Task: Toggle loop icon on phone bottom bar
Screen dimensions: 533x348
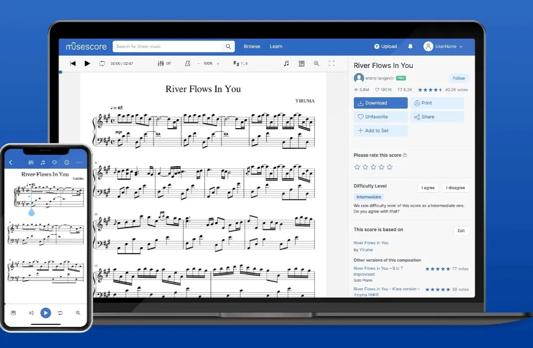Action: click(x=60, y=312)
